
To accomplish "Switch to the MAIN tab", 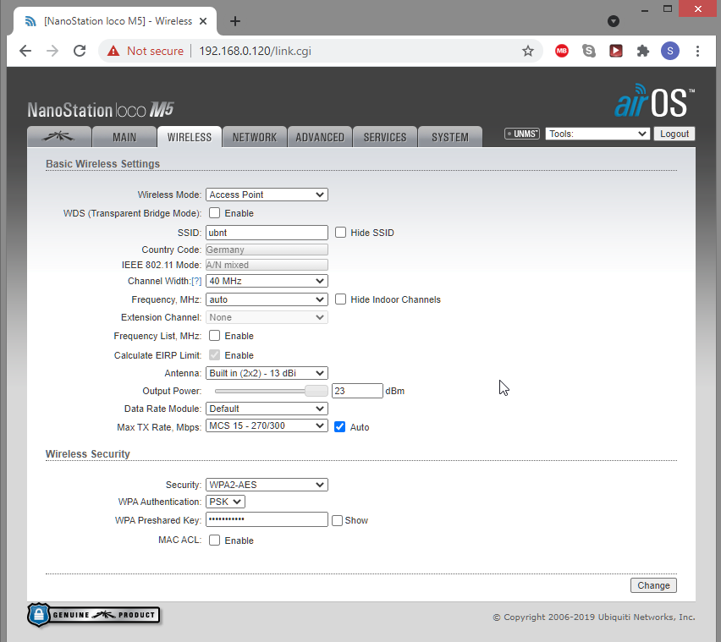I will (124, 137).
